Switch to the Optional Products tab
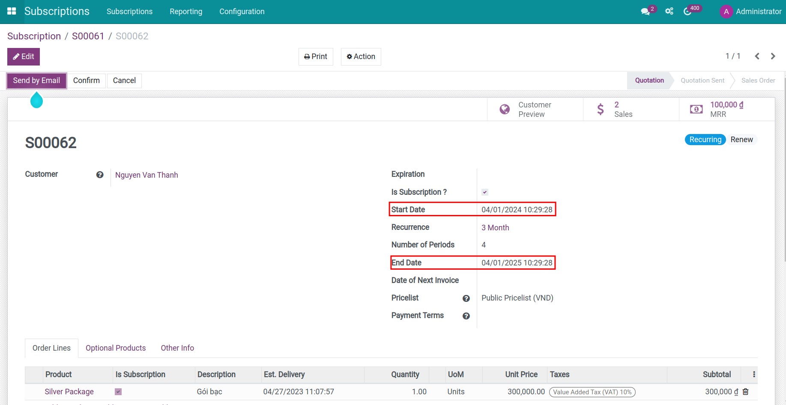This screenshot has width=786, height=405. coord(115,348)
